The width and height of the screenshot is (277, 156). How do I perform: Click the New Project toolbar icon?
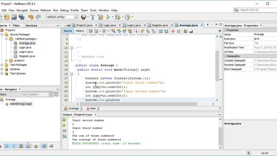click(x=7, y=17)
